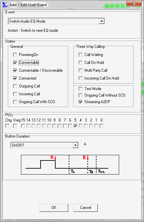The image size is (144, 222).
Task: Enable the Outgoing Call state
Action: 15,86
